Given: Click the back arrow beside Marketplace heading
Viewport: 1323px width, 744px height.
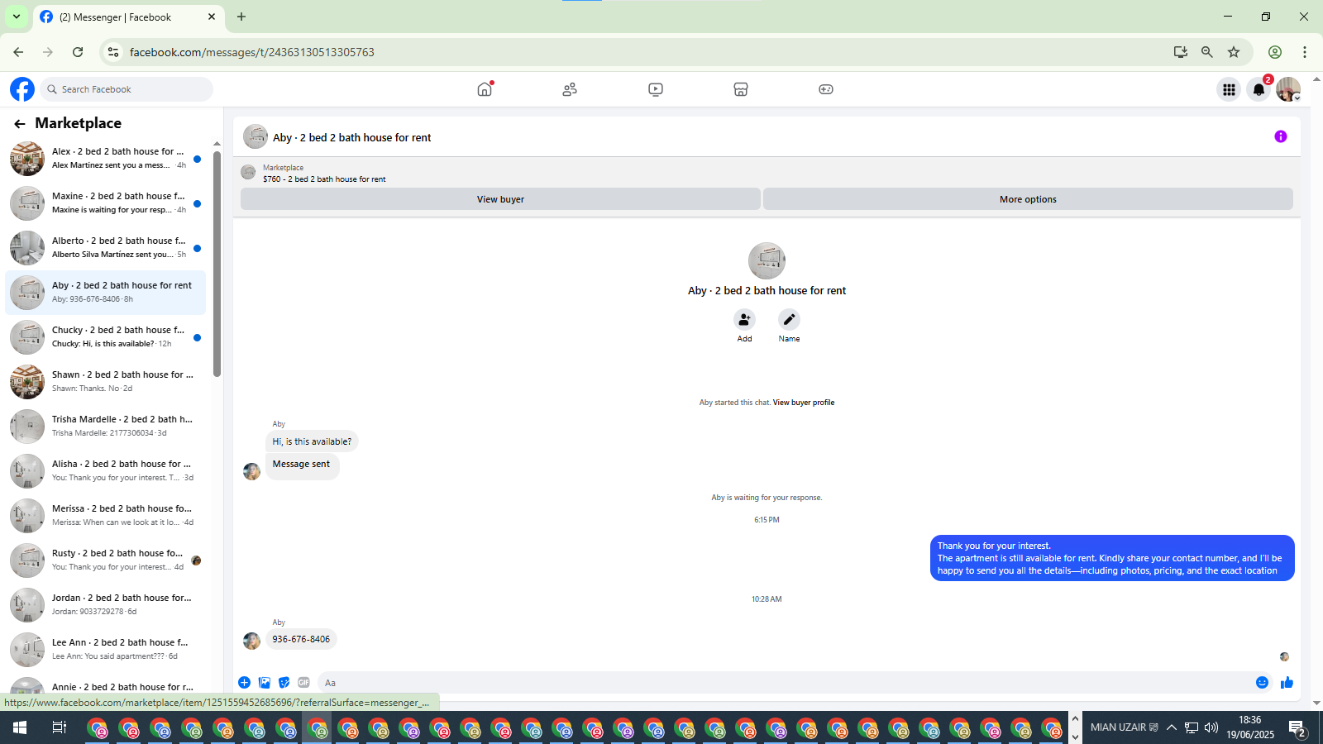Looking at the screenshot, I should click(x=20, y=124).
